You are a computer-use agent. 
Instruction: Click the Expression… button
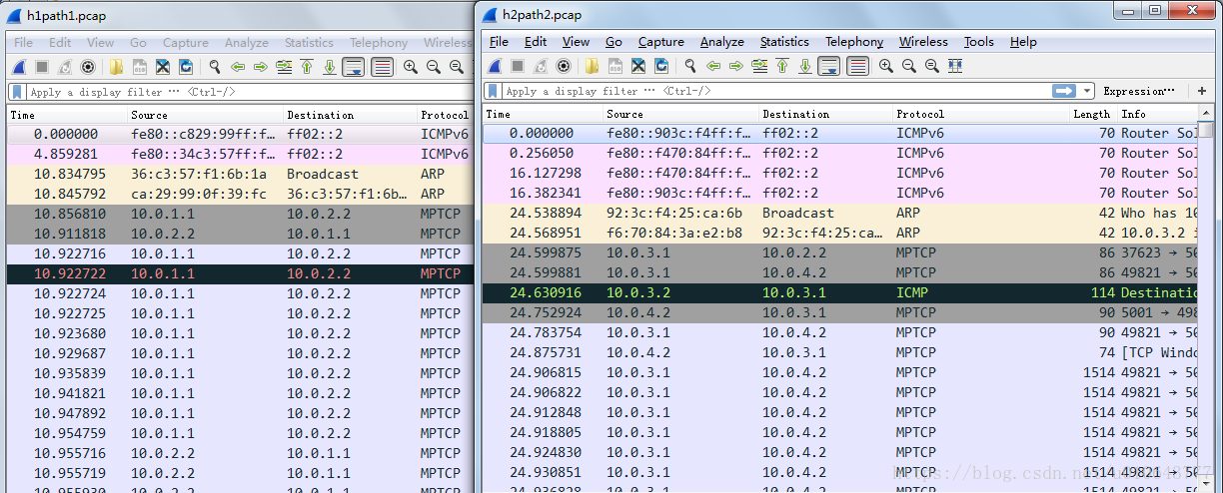click(x=1139, y=91)
